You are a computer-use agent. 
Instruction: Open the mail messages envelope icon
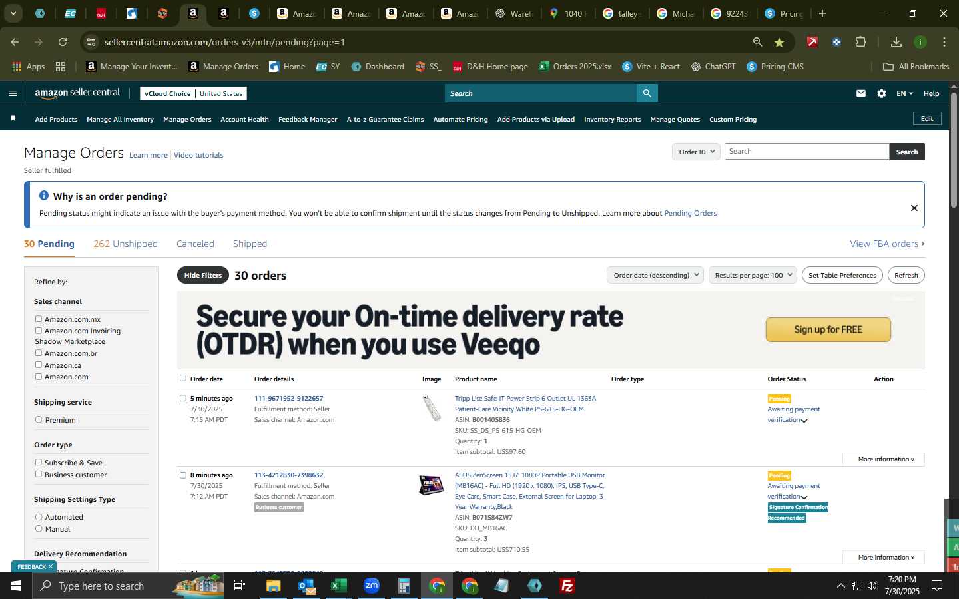click(861, 93)
